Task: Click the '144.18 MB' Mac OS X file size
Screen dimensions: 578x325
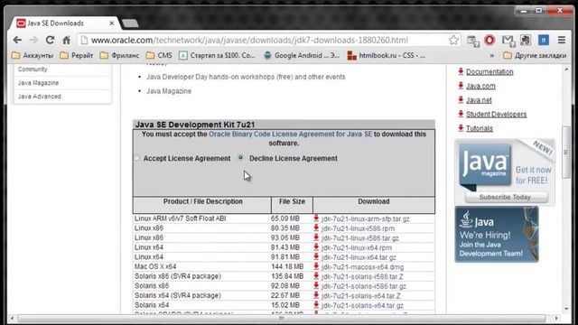Action: (287, 266)
